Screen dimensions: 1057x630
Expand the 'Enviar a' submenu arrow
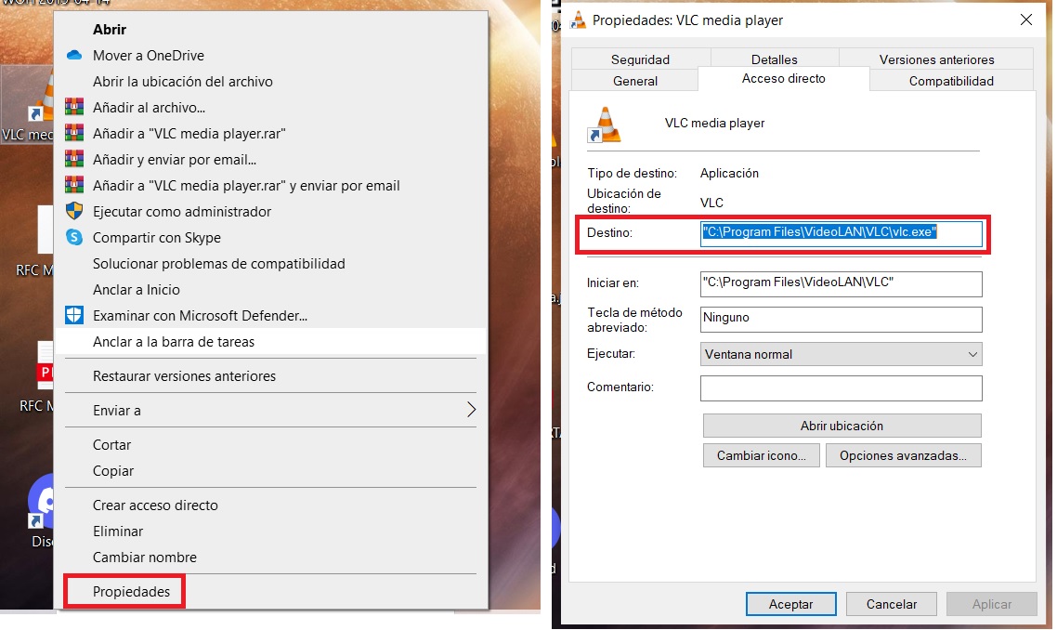click(471, 410)
